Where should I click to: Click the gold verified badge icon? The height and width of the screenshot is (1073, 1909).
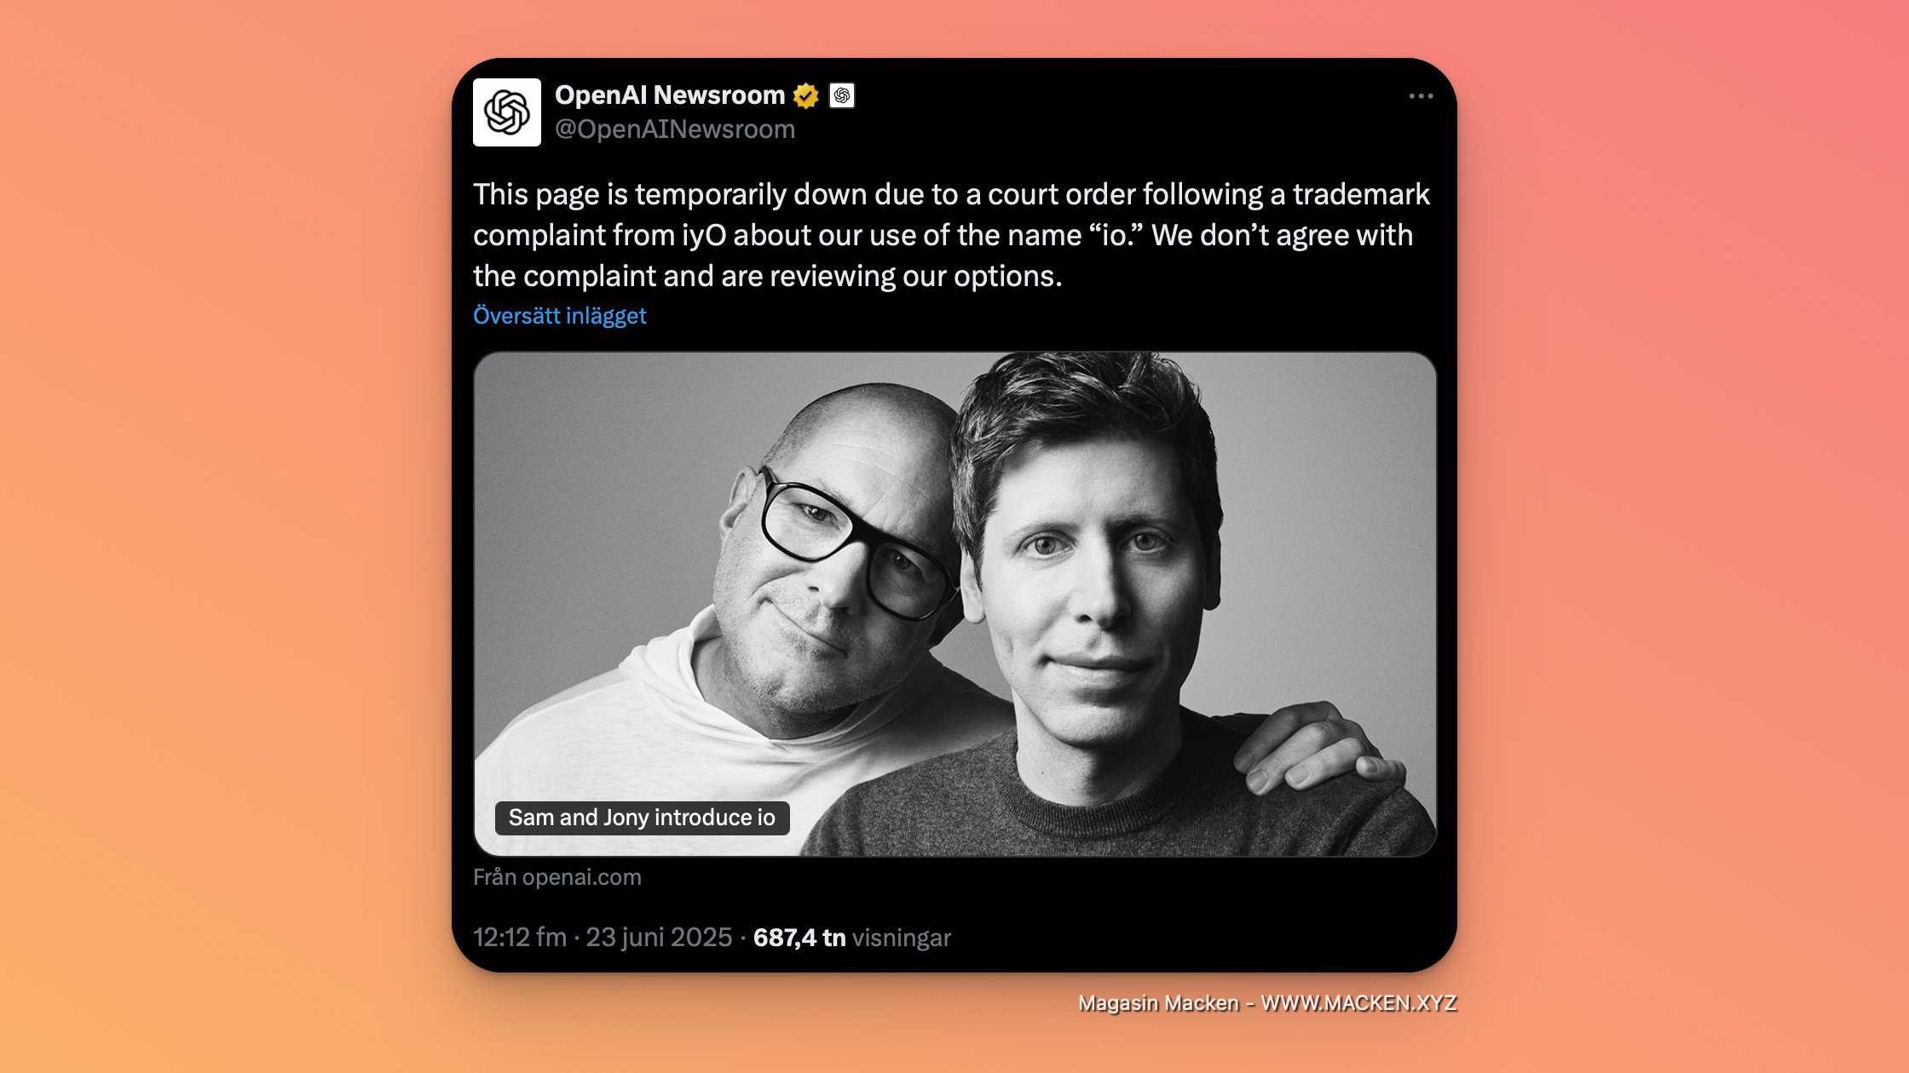click(x=805, y=95)
